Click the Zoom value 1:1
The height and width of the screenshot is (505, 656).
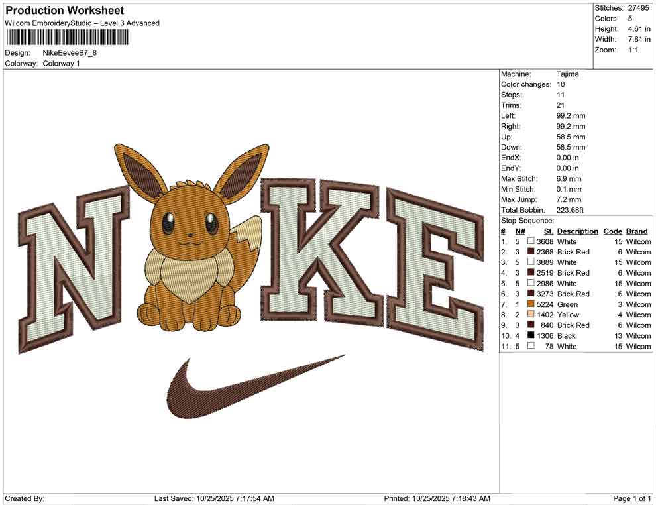click(633, 50)
